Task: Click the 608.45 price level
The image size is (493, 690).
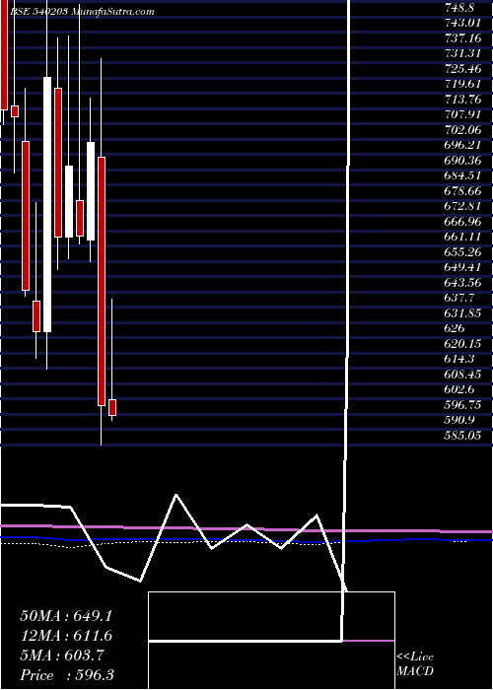Action: [463, 375]
